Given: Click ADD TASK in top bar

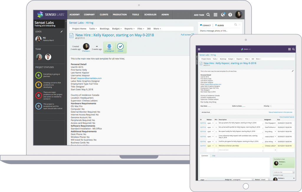Looking at the screenshot, I should coord(199,15).
